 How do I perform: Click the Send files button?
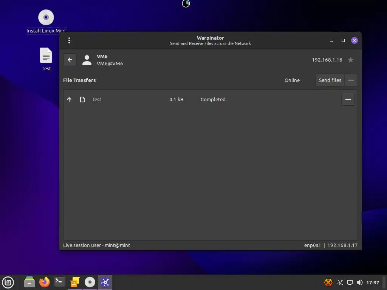click(x=330, y=80)
